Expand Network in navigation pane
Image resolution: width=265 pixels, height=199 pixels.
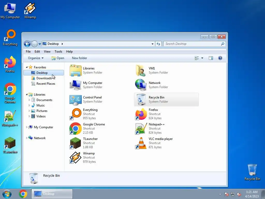coord(27,138)
